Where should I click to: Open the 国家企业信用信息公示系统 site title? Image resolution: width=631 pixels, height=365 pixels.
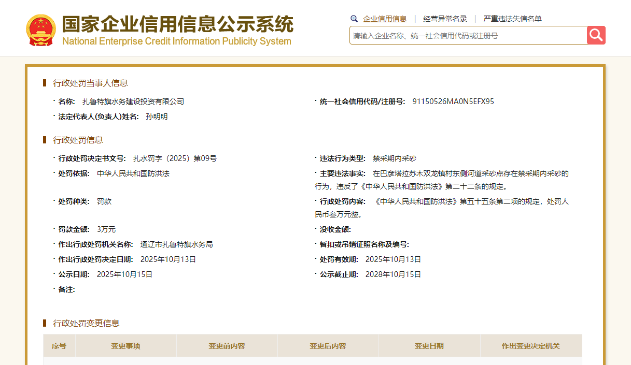click(177, 24)
